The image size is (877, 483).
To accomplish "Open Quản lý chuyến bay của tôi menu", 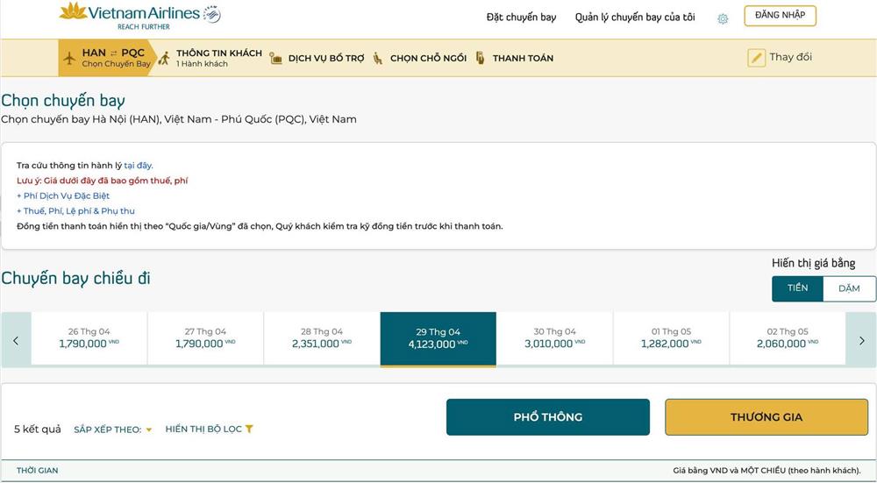I will click(635, 18).
